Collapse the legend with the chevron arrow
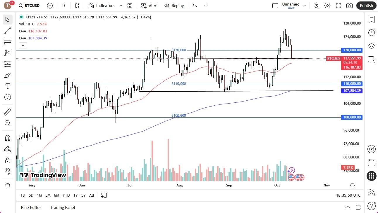This screenshot has height=213, width=378. click(23, 45)
